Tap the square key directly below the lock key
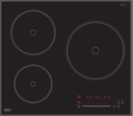Screen dimensions: 133x116 point(118,106)
